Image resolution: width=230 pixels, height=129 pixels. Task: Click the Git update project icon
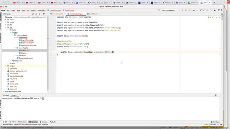click(197, 10)
